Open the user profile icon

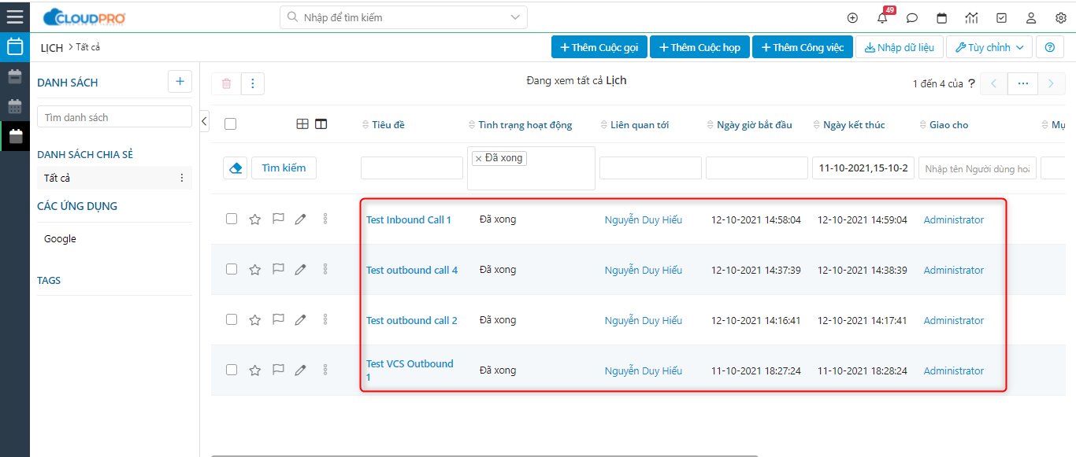tap(1030, 18)
